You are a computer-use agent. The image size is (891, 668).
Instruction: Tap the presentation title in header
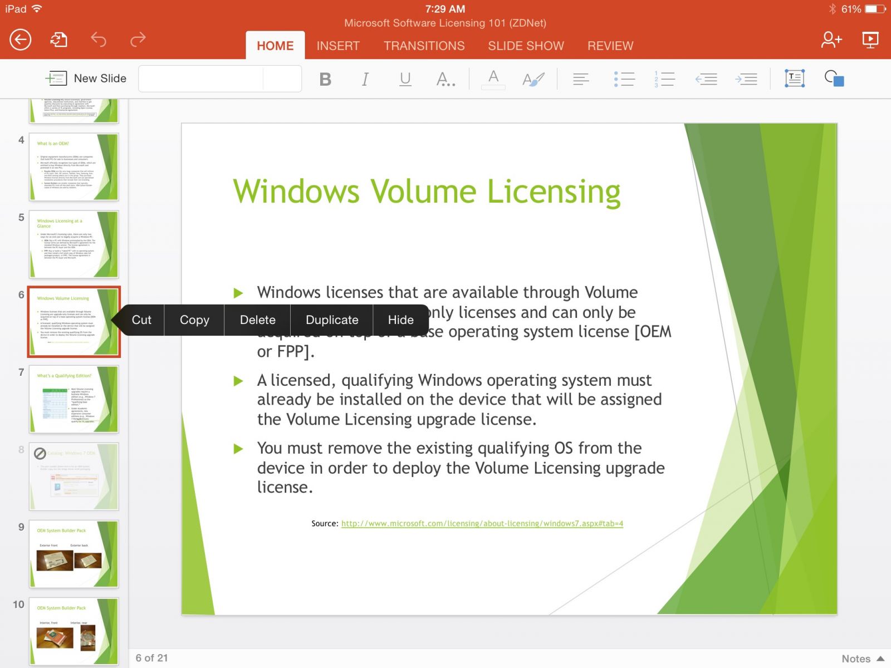tap(445, 23)
